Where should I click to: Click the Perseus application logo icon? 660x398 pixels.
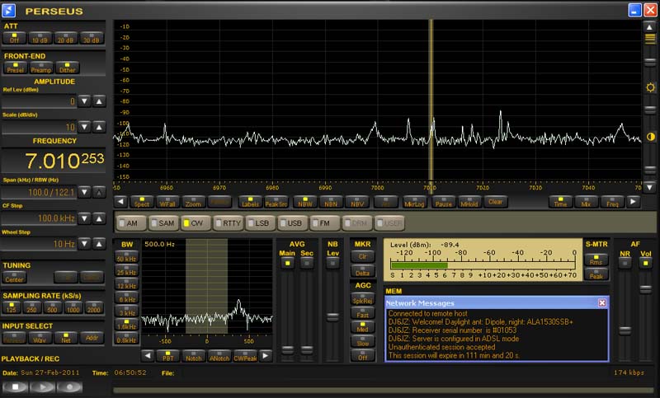(8, 11)
